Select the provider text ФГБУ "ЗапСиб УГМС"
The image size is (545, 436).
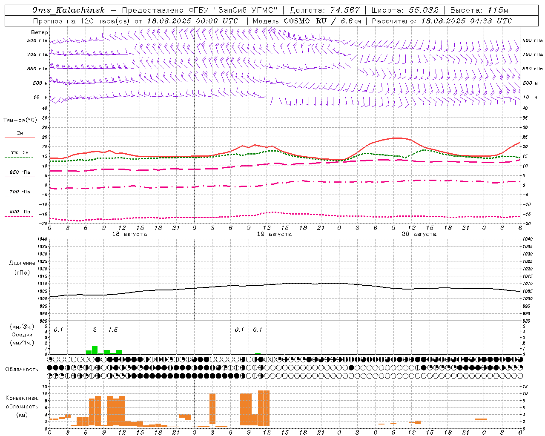(233, 10)
